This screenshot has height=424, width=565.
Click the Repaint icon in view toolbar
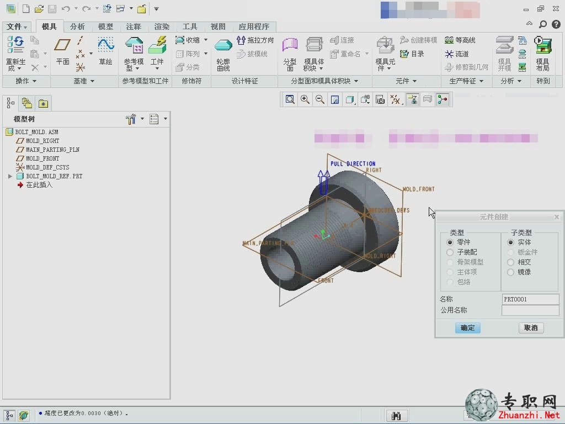pos(335,99)
